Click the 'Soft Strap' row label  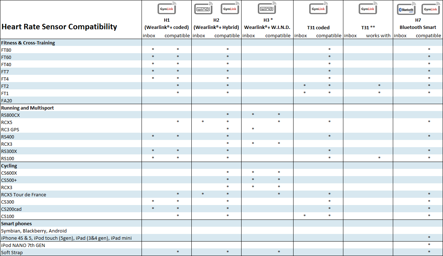[12, 252]
